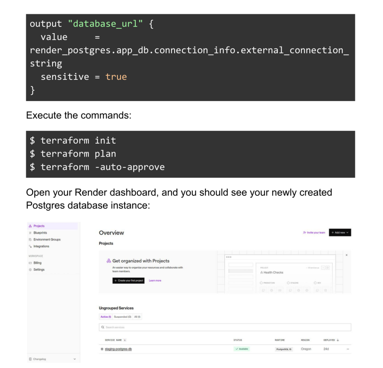The width and height of the screenshot is (383, 368).
Task: Click Invite your team link
Action: pyautogui.click(x=314, y=232)
